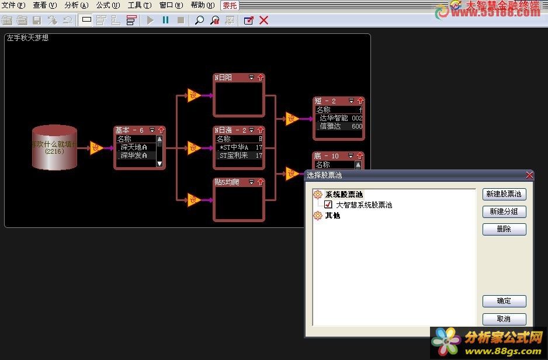This screenshot has width=548, height=360.
Task: Open the dropdown arrow on 基本 node
Action: click(x=152, y=130)
